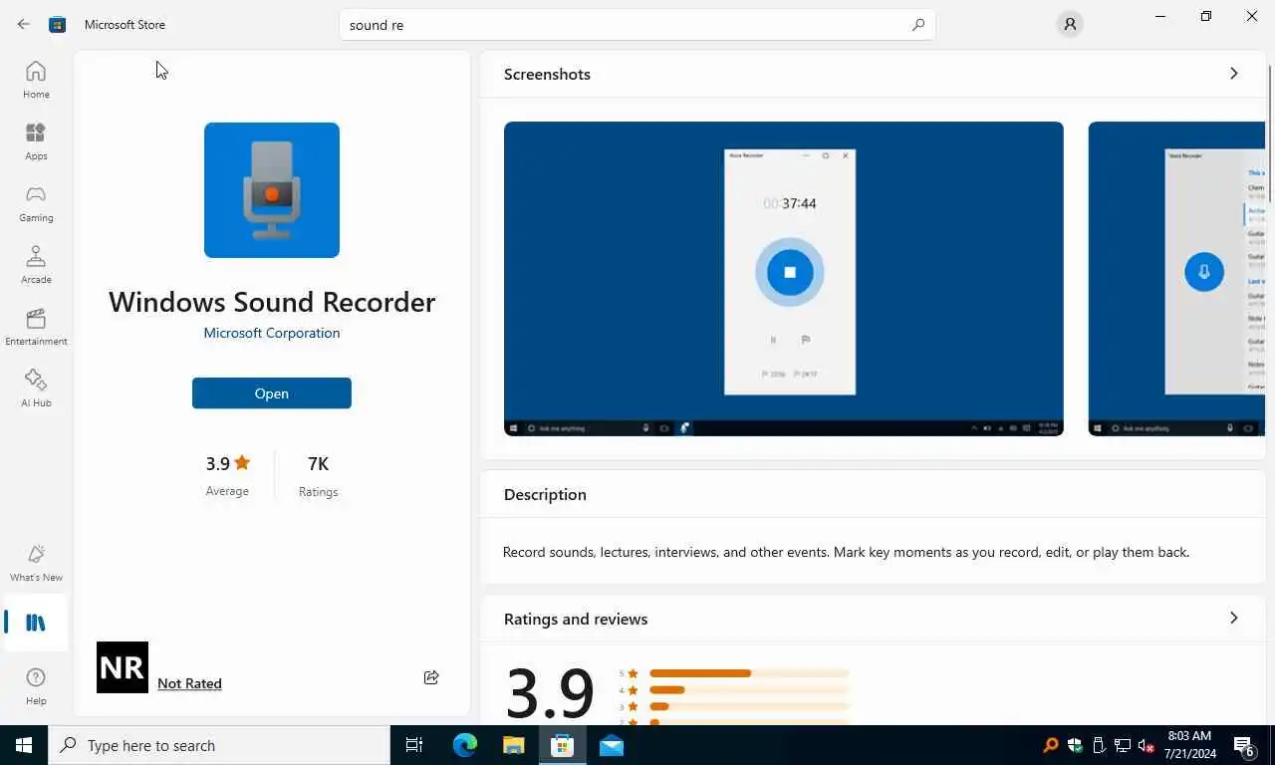Viewport: 1275px width, 765px height.
Task: Click the 'Windows Sound Recorder' title
Action: (272, 302)
